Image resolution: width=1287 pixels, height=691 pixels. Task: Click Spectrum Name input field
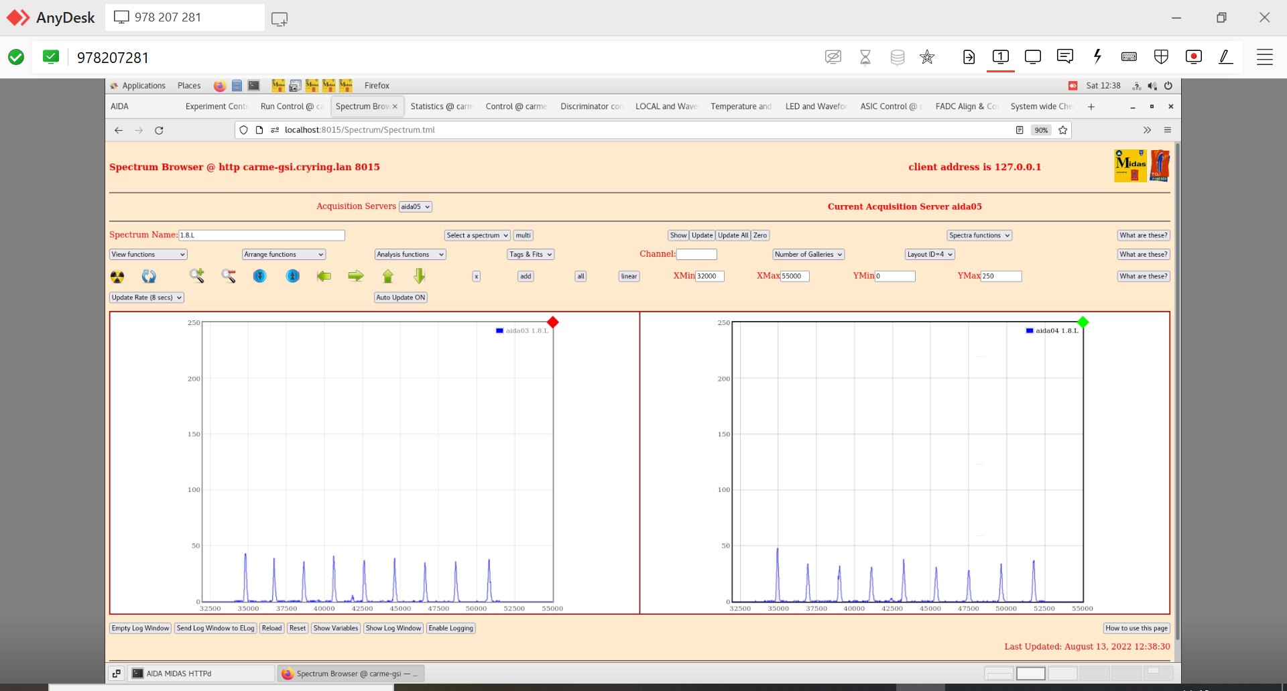261,235
